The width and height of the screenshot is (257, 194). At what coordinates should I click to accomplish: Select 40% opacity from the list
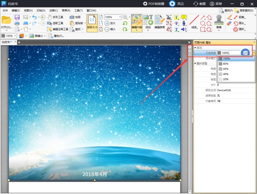pos(236,74)
